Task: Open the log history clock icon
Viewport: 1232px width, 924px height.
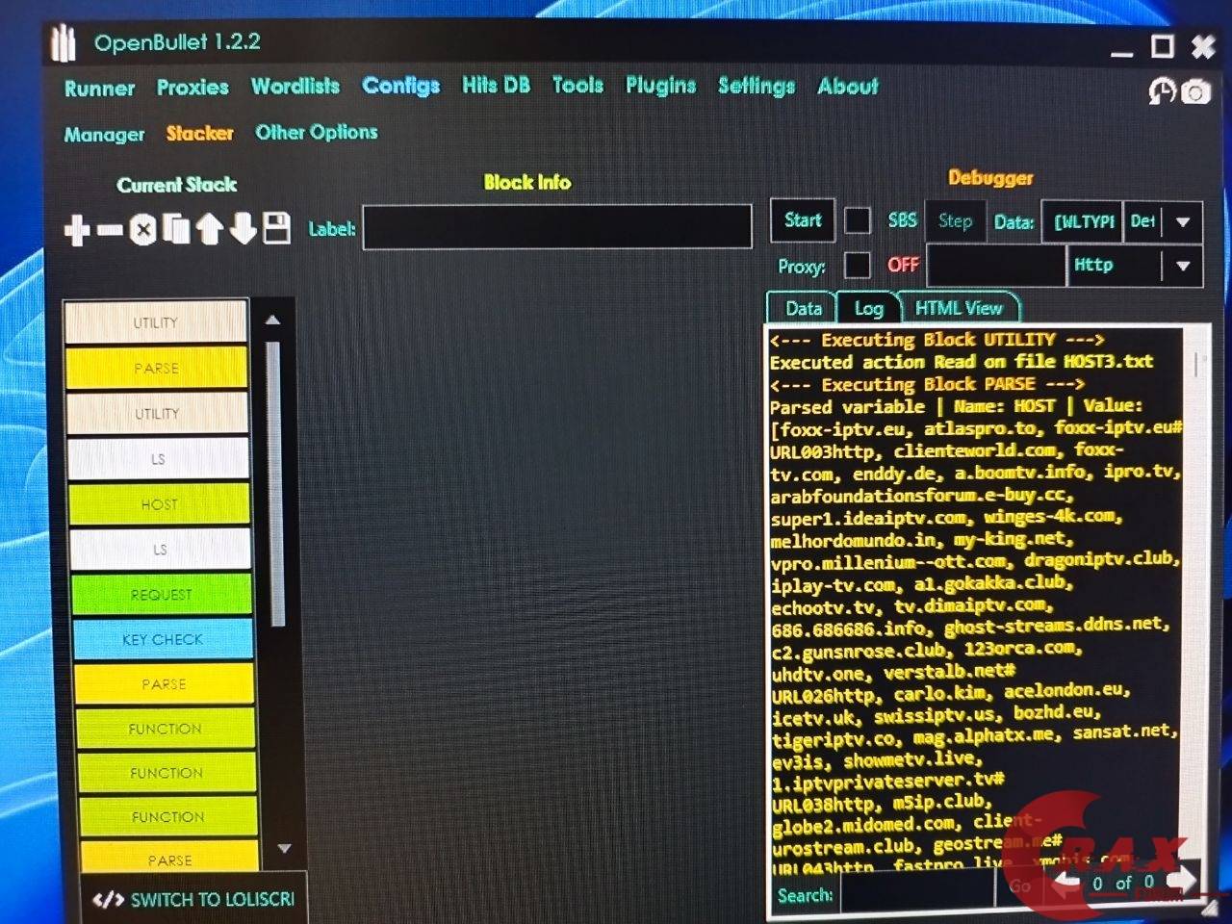Action: click(x=1162, y=91)
